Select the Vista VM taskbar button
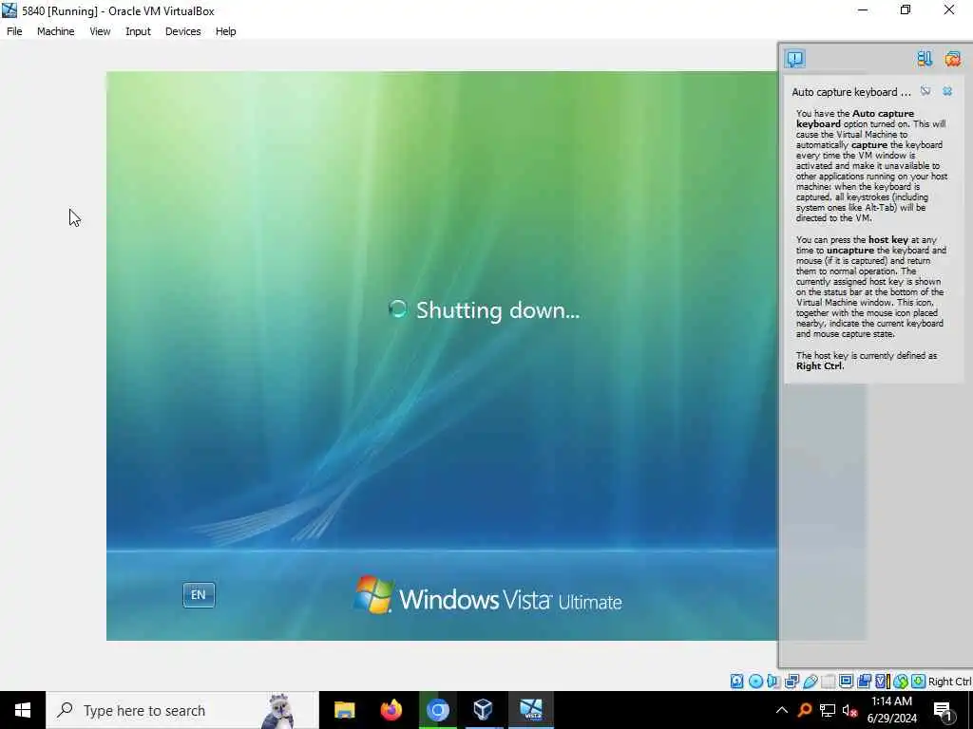The height and width of the screenshot is (729, 973). pyautogui.click(x=530, y=710)
